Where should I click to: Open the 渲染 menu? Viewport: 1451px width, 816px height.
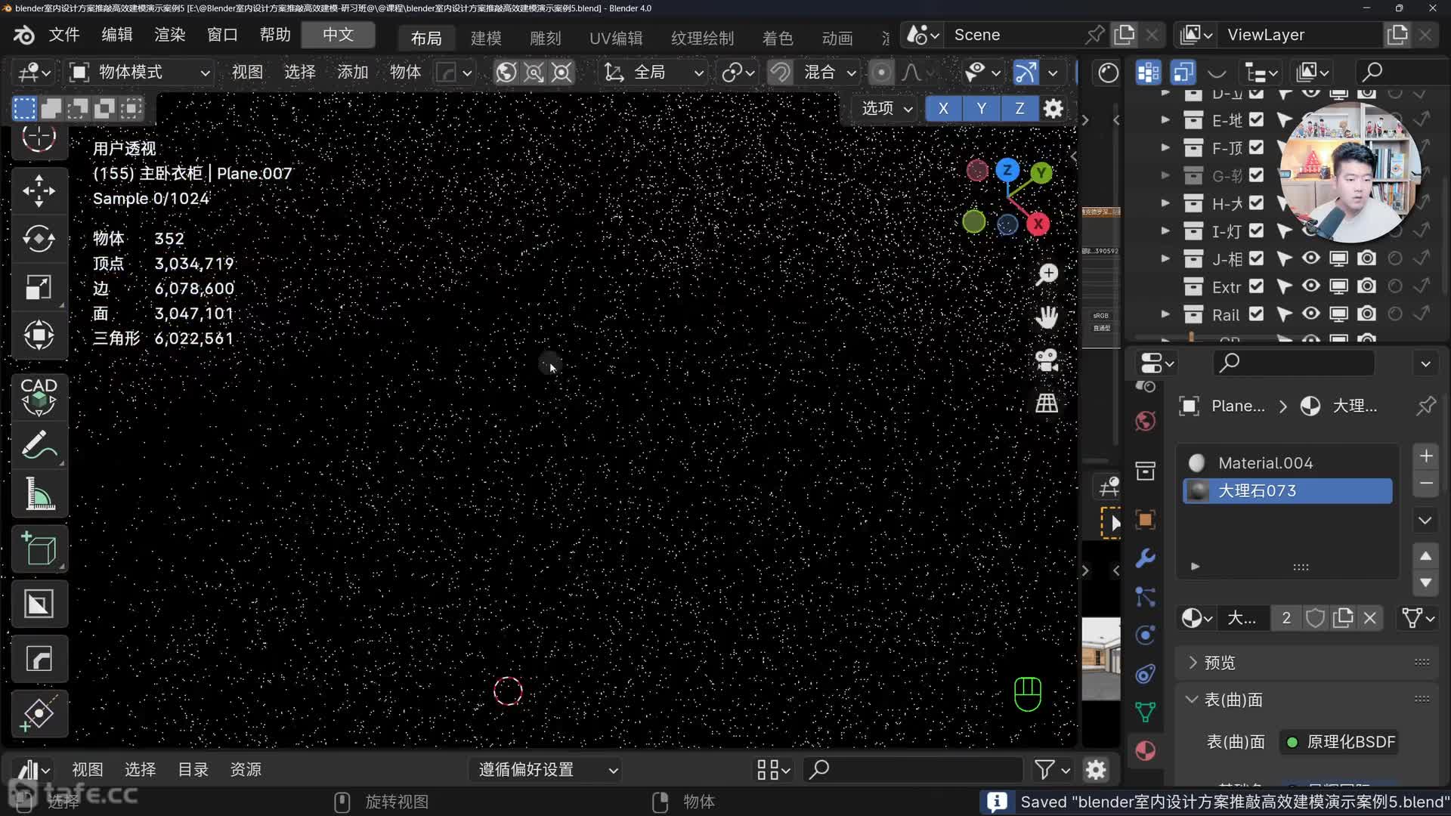169,35
